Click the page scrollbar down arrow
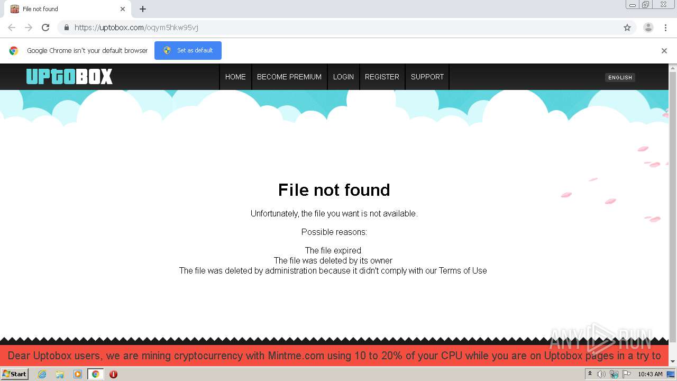Image resolution: width=677 pixels, height=381 pixels. pos(673,362)
